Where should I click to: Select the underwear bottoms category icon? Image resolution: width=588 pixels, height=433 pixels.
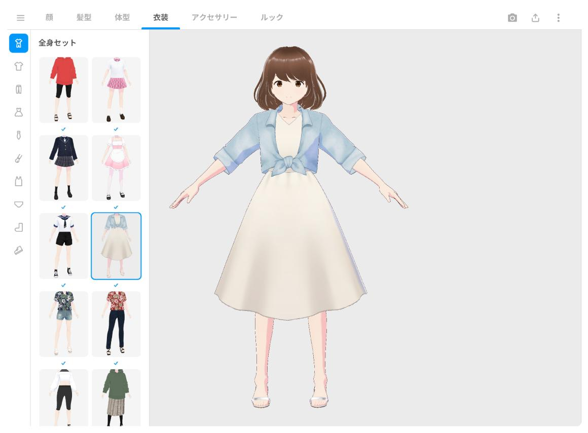tap(19, 204)
